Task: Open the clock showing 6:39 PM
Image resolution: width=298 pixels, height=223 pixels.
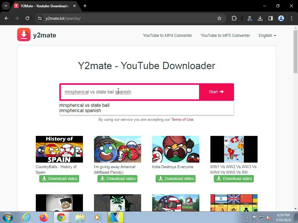Action: (283, 217)
